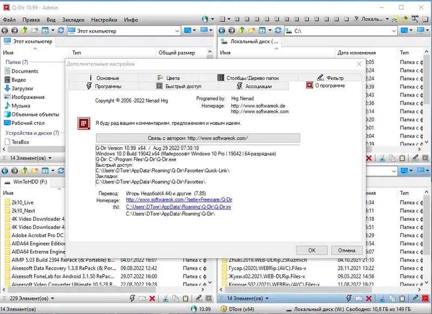The width and height of the screenshot is (432, 314).
Task: Click scissors icon in top-right pane status bar
Action: point(382,158)
